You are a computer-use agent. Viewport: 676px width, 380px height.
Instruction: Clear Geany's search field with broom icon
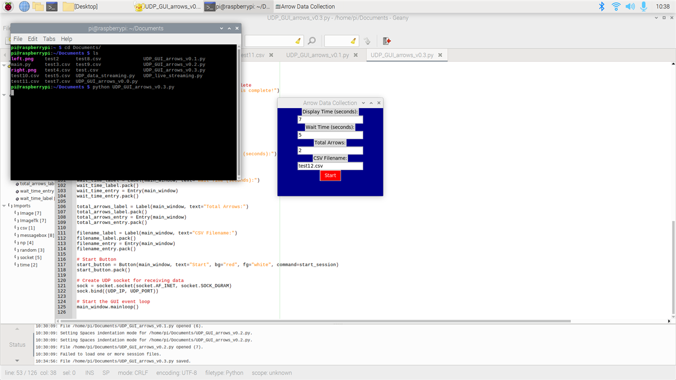[298, 41]
